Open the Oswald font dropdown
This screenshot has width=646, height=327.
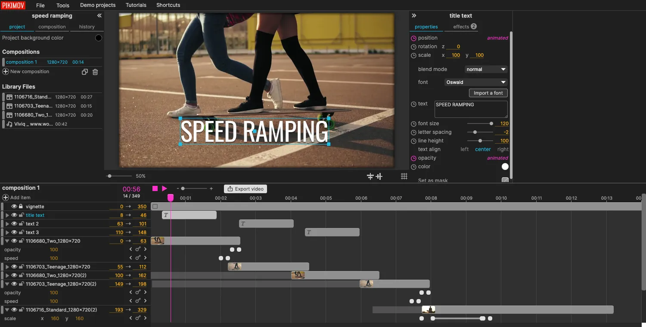(x=475, y=82)
